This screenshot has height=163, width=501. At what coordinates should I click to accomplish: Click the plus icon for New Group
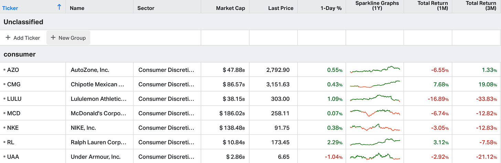[53, 38]
